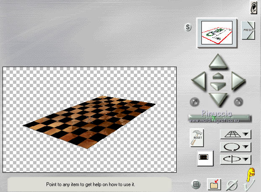Click the Alien Skin logo icon
The image size is (261, 192).
coord(254,7)
